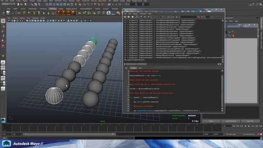Toggle lock current selection icon
The image size is (263, 148).
(x=76, y=5)
